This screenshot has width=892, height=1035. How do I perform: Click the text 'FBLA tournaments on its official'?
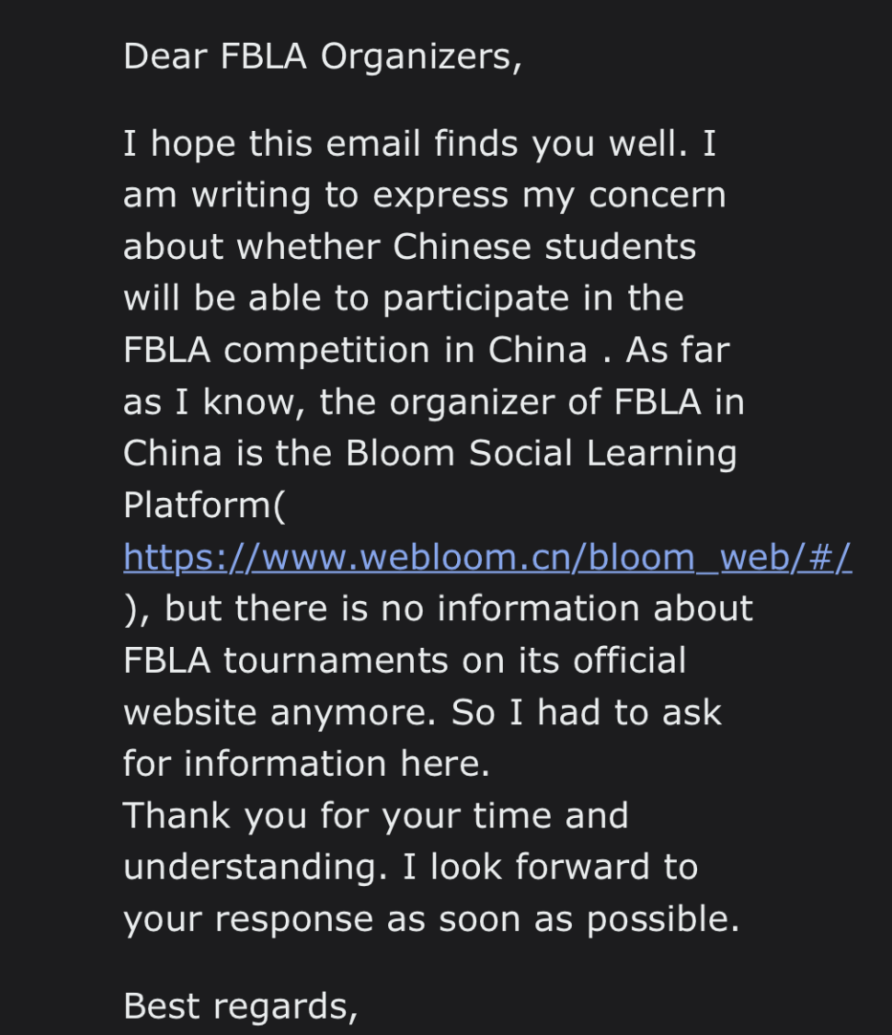pos(404,660)
